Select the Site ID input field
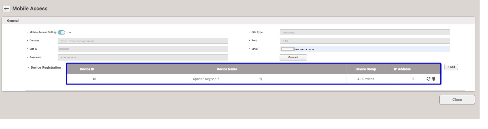The height and width of the screenshot is (129, 488). point(143,49)
